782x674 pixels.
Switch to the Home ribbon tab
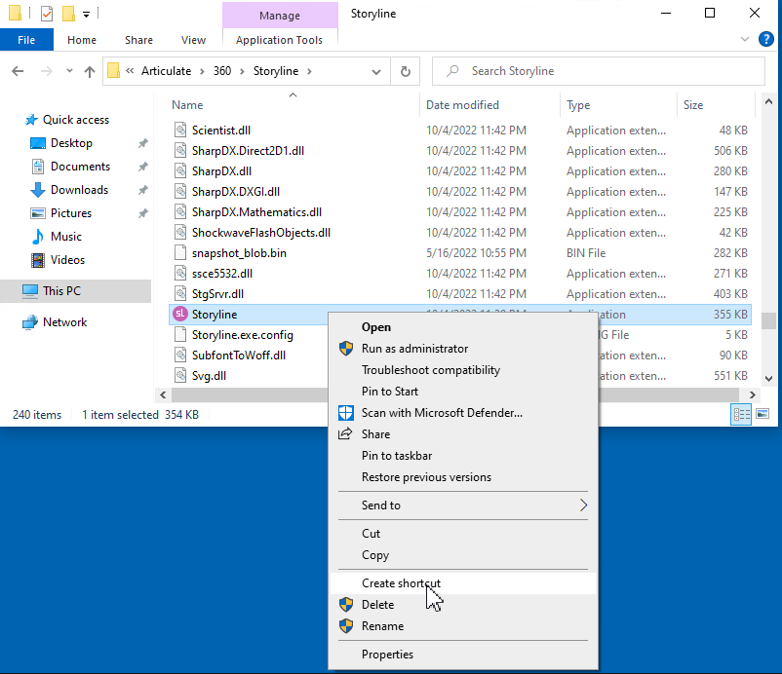pos(82,40)
